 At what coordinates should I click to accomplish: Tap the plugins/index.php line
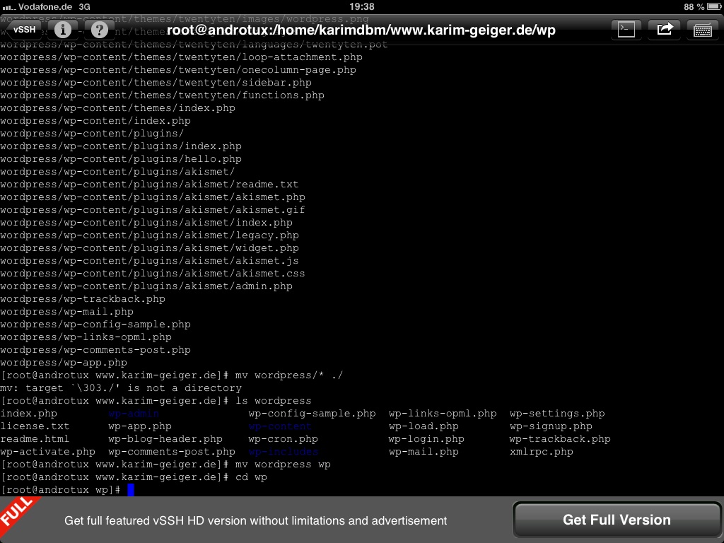tap(120, 146)
